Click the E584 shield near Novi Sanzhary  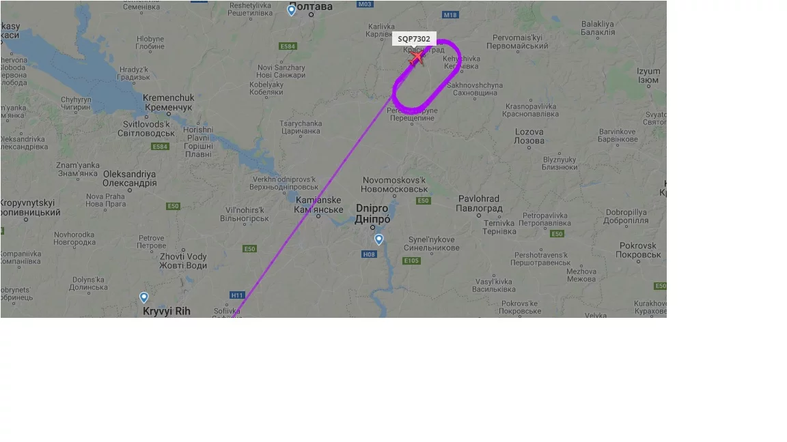[x=288, y=46]
